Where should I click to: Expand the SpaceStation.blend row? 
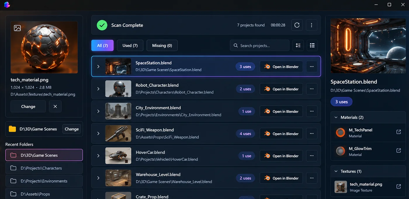[98, 67]
